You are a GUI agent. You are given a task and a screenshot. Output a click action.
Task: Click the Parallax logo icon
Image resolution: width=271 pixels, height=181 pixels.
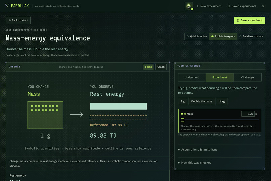click(7, 6)
